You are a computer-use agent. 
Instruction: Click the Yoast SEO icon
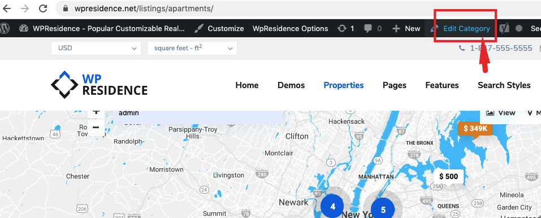(x=504, y=29)
